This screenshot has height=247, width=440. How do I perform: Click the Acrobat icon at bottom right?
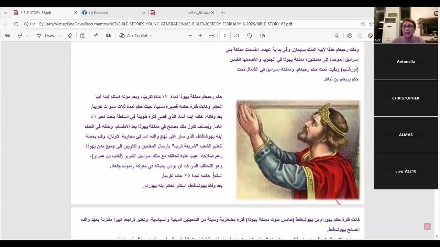point(427,226)
